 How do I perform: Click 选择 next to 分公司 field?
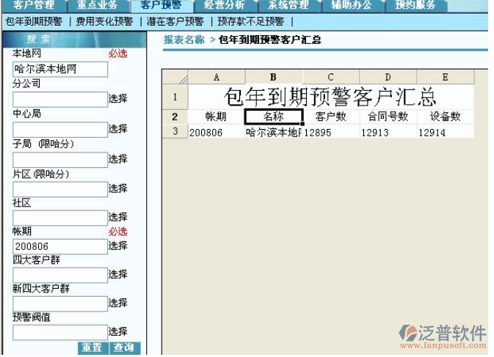coord(118,99)
